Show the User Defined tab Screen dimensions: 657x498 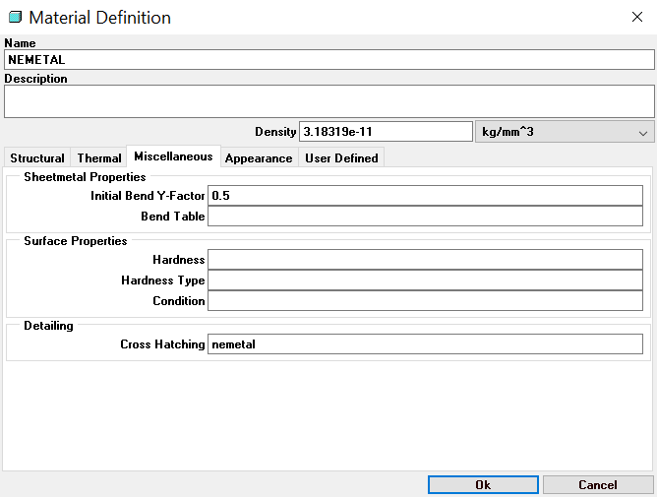(340, 158)
